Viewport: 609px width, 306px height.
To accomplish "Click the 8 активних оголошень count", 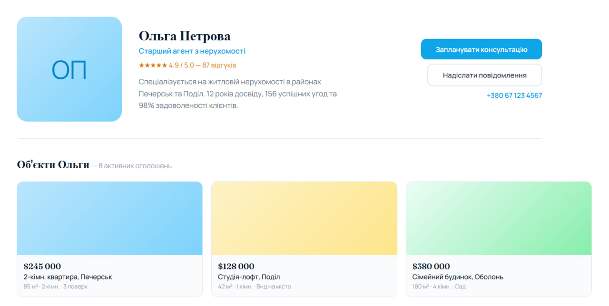I will tap(135, 166).
